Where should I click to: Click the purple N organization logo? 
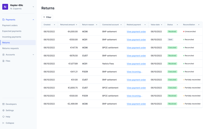(5, 7)
